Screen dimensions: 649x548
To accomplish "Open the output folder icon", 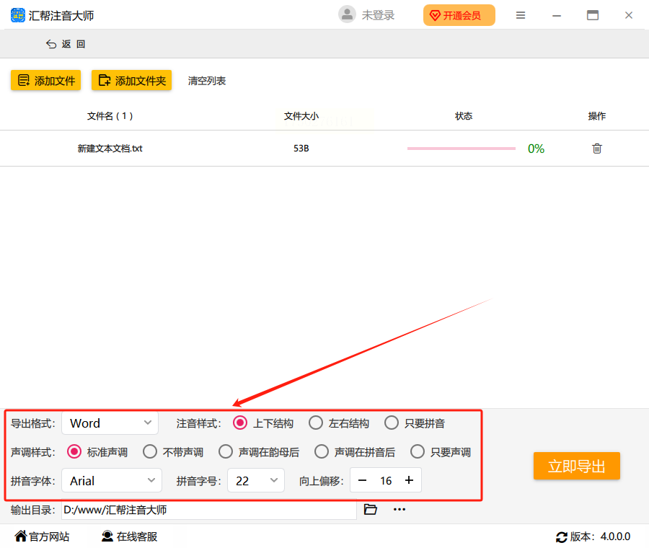I will 371,509.
